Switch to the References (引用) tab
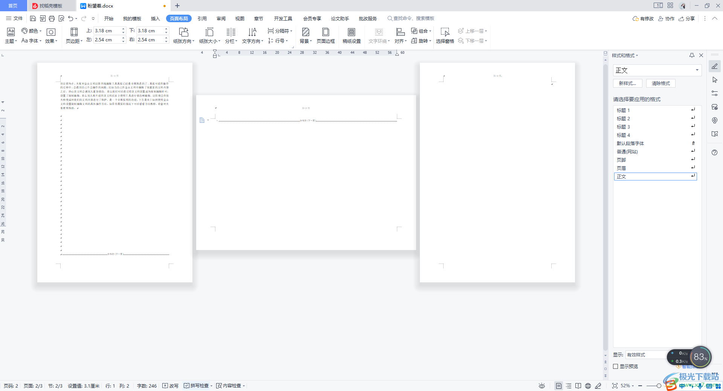723x391 pixels. [x=202, y=18]
